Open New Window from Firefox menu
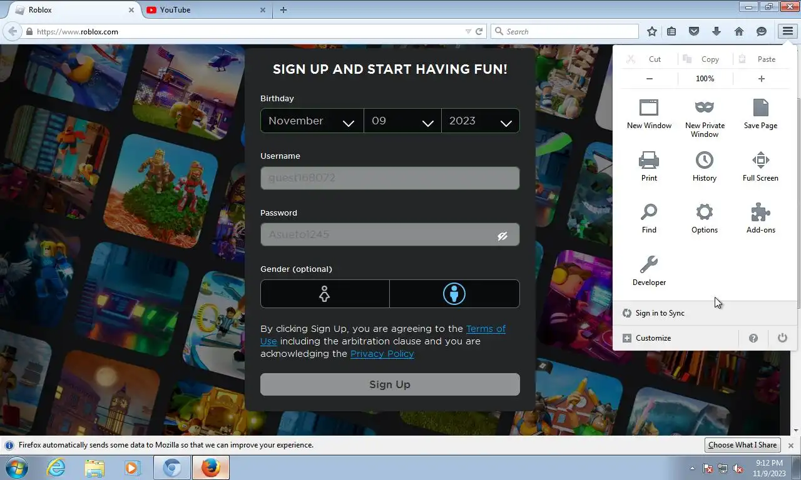Image resolution: width=801 pixels, height=480 pixels. tap(649, 114)
